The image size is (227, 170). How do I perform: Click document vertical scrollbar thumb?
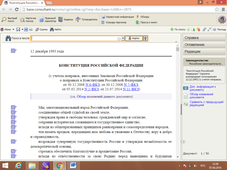click(178, 49)
